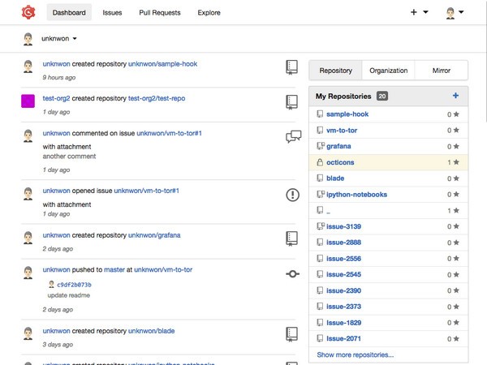Click the Gogs logo icon

(28, 13)
